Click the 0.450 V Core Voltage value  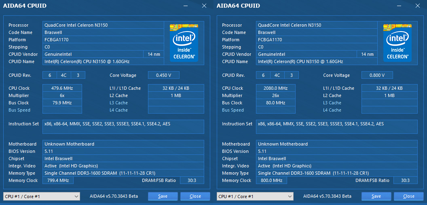tap(164, 75)
